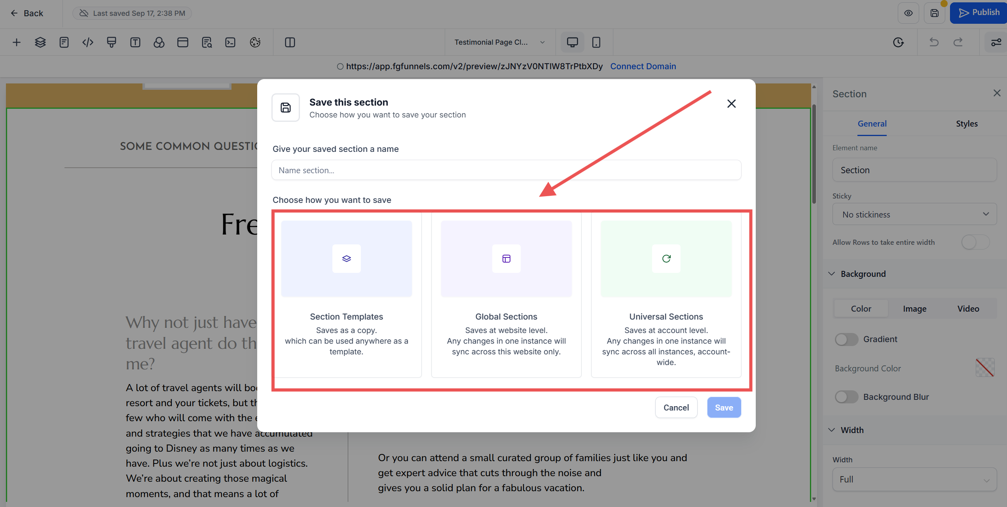Enable the Gradient toggle
Viewport: 1007px width, 507px height.
coord(846,339)
